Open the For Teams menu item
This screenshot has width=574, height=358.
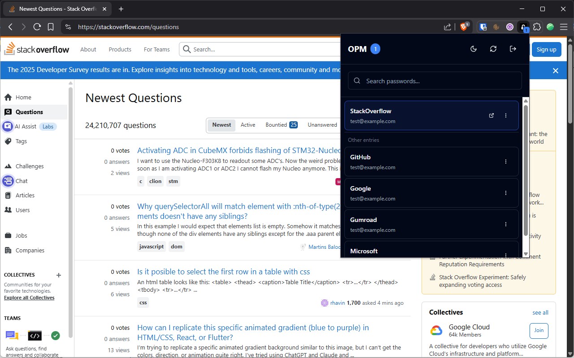click(157, 49)
